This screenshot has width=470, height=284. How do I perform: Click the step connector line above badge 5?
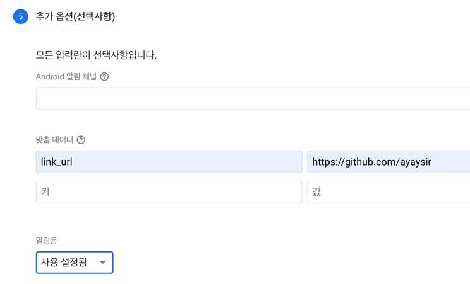pos(20,3)
